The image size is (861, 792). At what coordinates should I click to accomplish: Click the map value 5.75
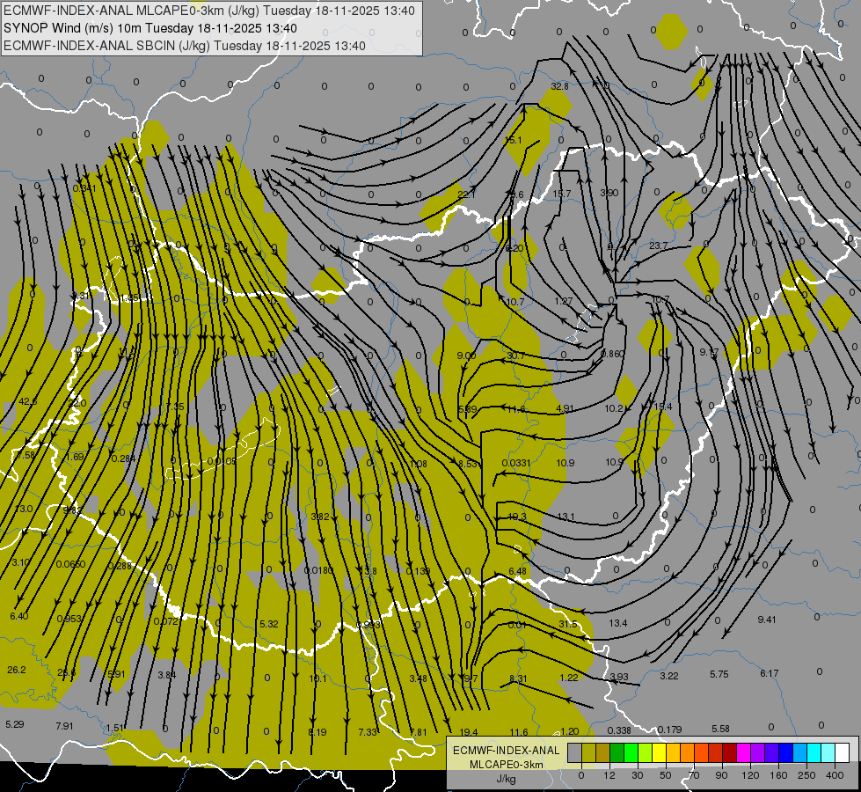point(719,674)
